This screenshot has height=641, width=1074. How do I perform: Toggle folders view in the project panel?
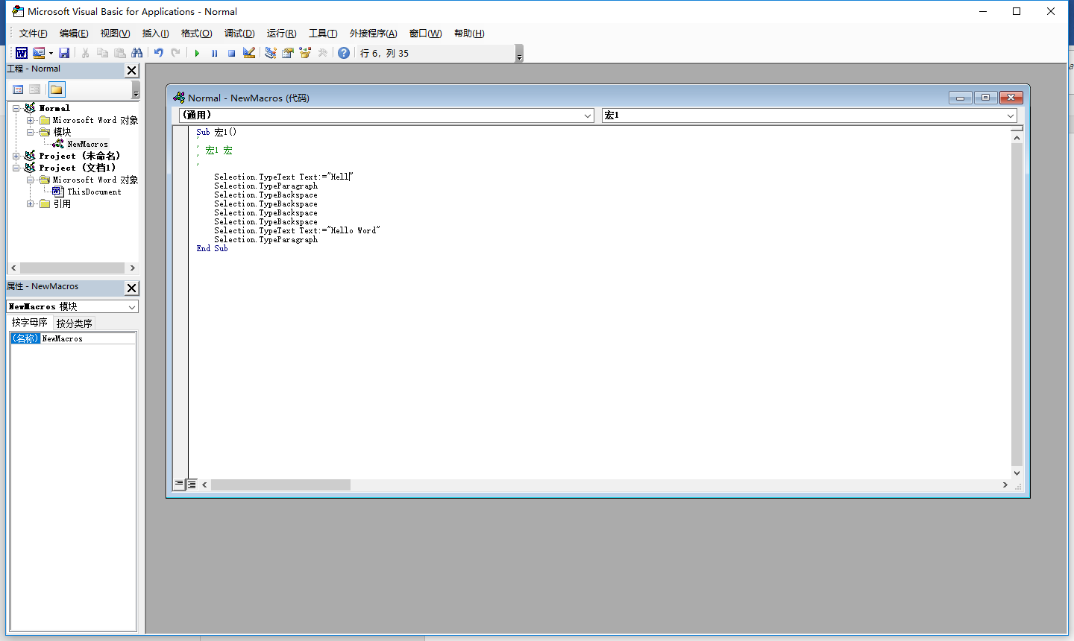coord(57,89)
